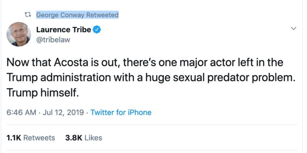The width and height of the screenshot is (307, 153).
Task: Click the name 'George Conway' in header
Action: (x=60, y=15)
